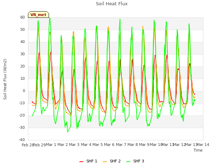Click the red SHF 1 legend swatch
Image resolution: width=224 pixels, height=168 pixels.
pyautogui.click(x=81, y=161)
